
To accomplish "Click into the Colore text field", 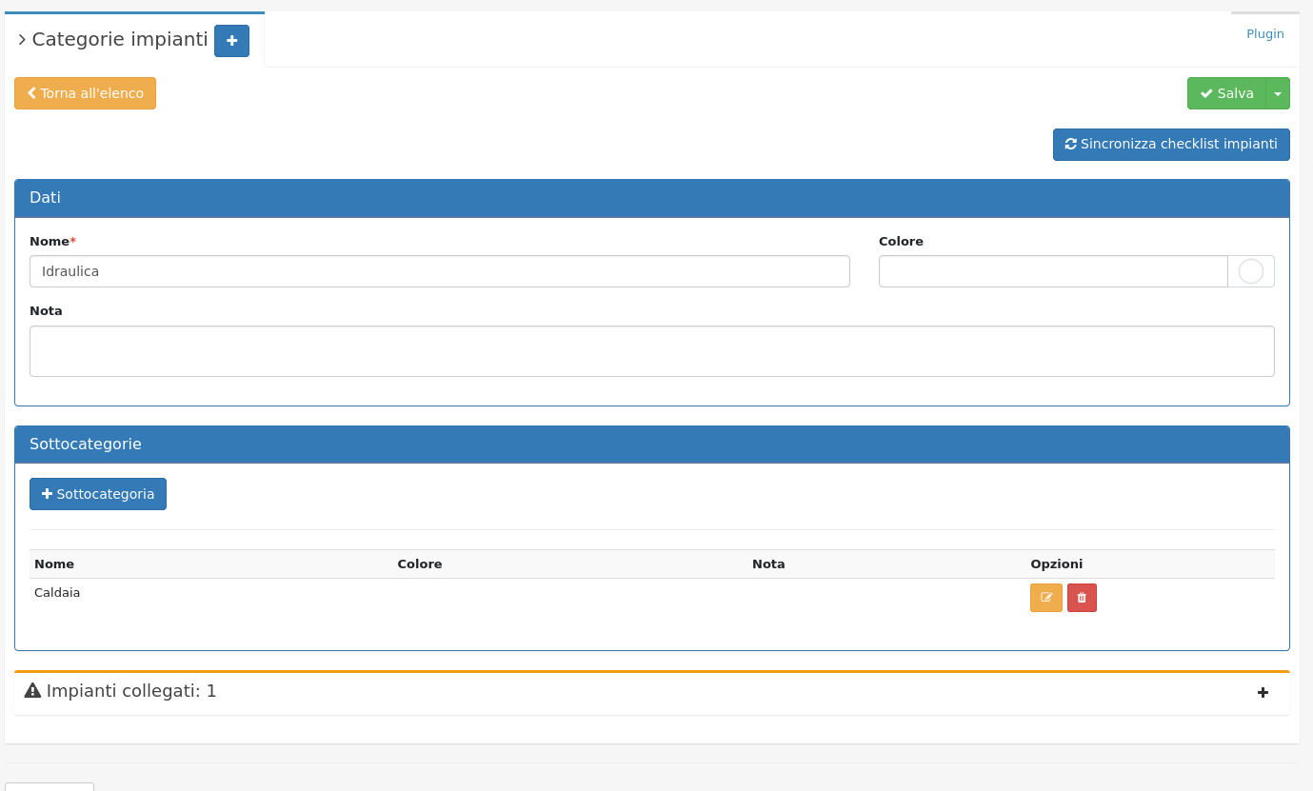I will pos(1052,271).
